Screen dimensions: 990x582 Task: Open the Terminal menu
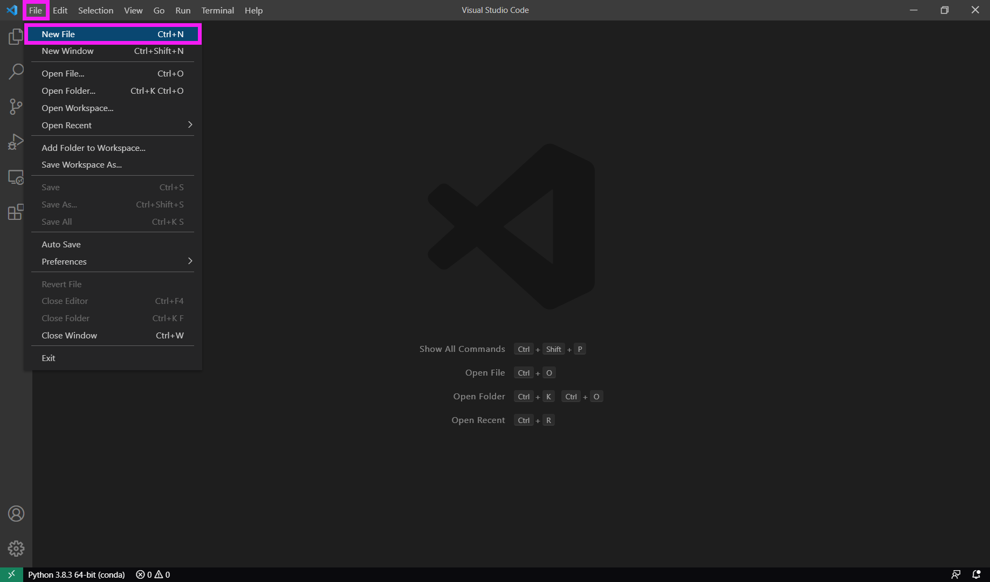click(217, 10)
